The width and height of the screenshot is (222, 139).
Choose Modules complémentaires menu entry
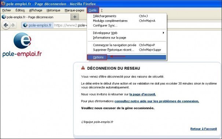pos(127,21)
